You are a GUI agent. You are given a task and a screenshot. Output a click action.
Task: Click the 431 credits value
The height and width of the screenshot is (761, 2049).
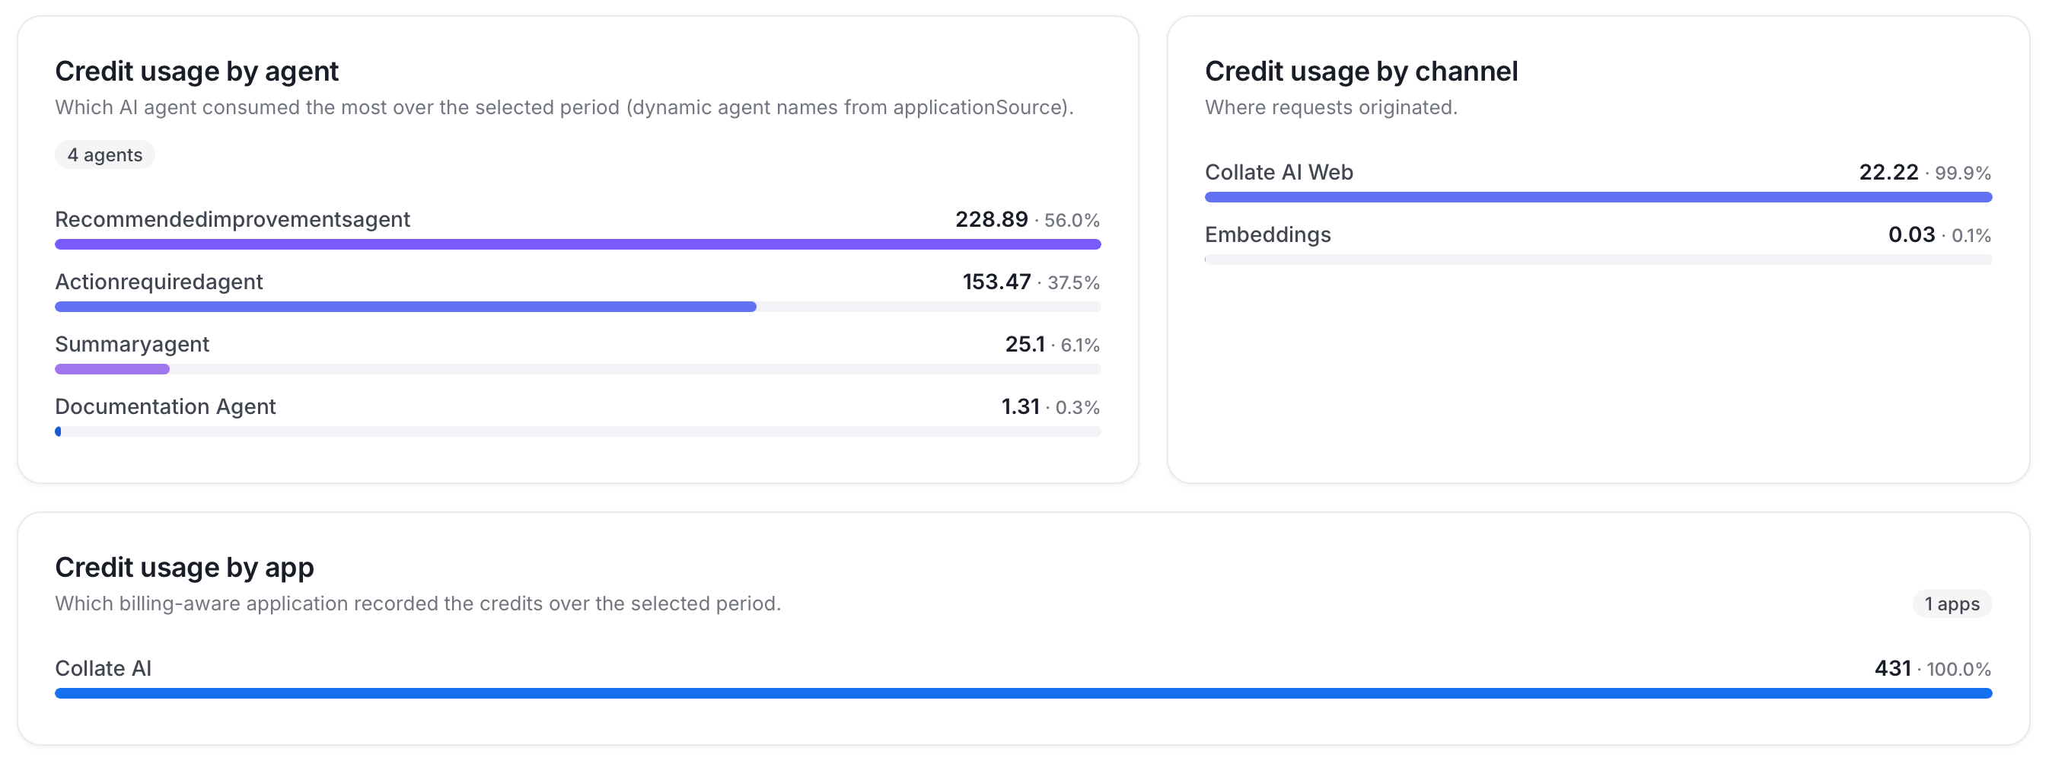pyautogui.click(x=1892, y=669)
